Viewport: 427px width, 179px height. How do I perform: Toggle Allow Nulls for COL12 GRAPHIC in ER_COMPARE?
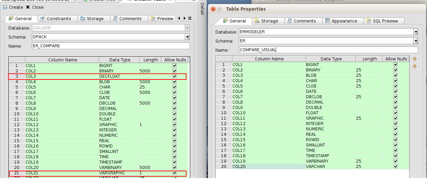click(x=174, y=124)
